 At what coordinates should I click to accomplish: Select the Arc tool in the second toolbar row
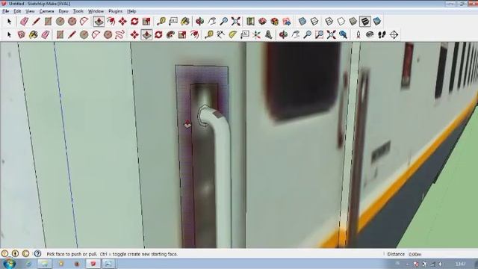click(x=96, y=34)
